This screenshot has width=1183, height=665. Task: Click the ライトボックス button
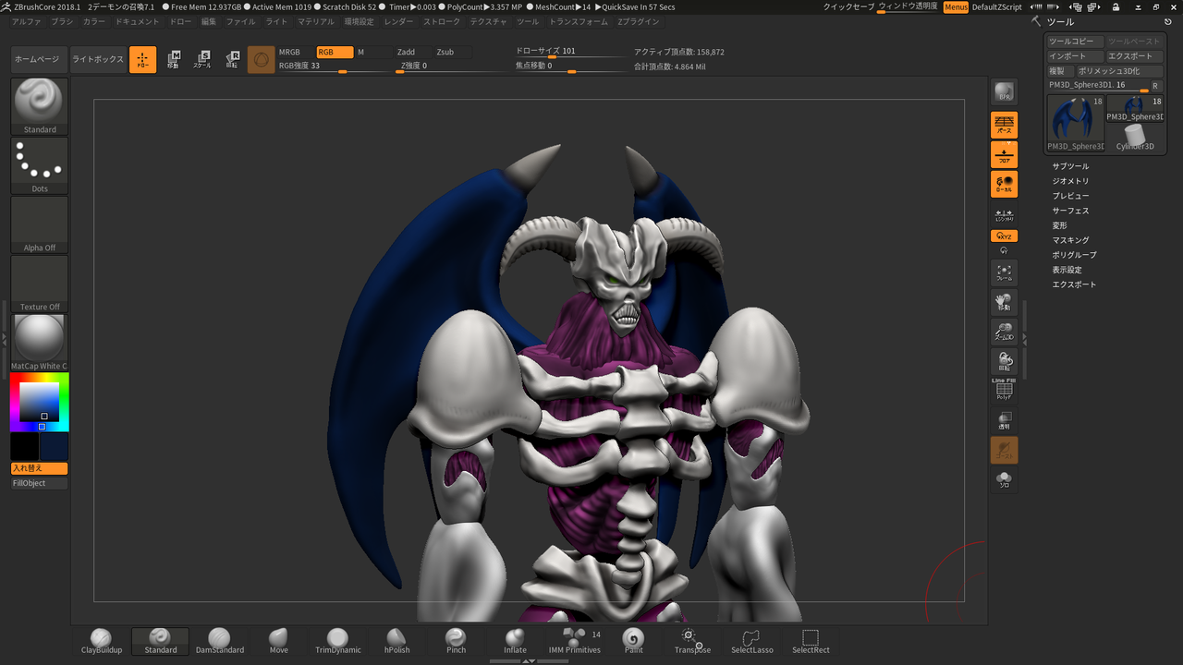pos(97,60)
